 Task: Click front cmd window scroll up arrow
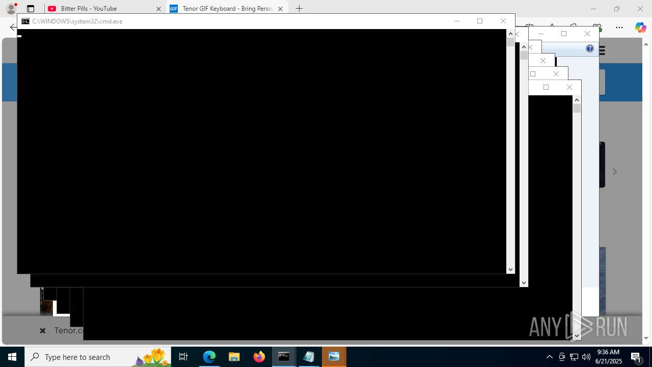(x=510, y=34)
